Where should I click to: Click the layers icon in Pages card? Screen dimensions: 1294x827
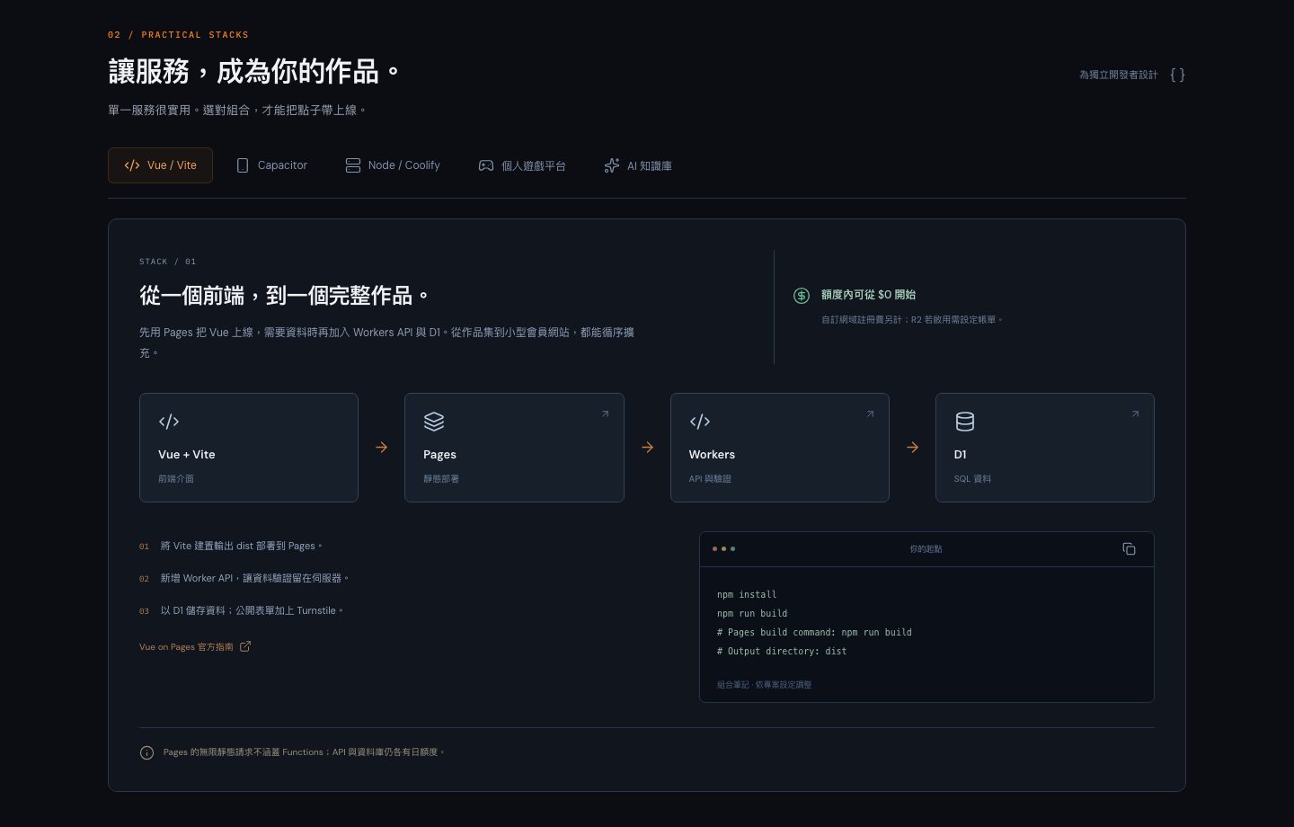[x=434, y=422]
